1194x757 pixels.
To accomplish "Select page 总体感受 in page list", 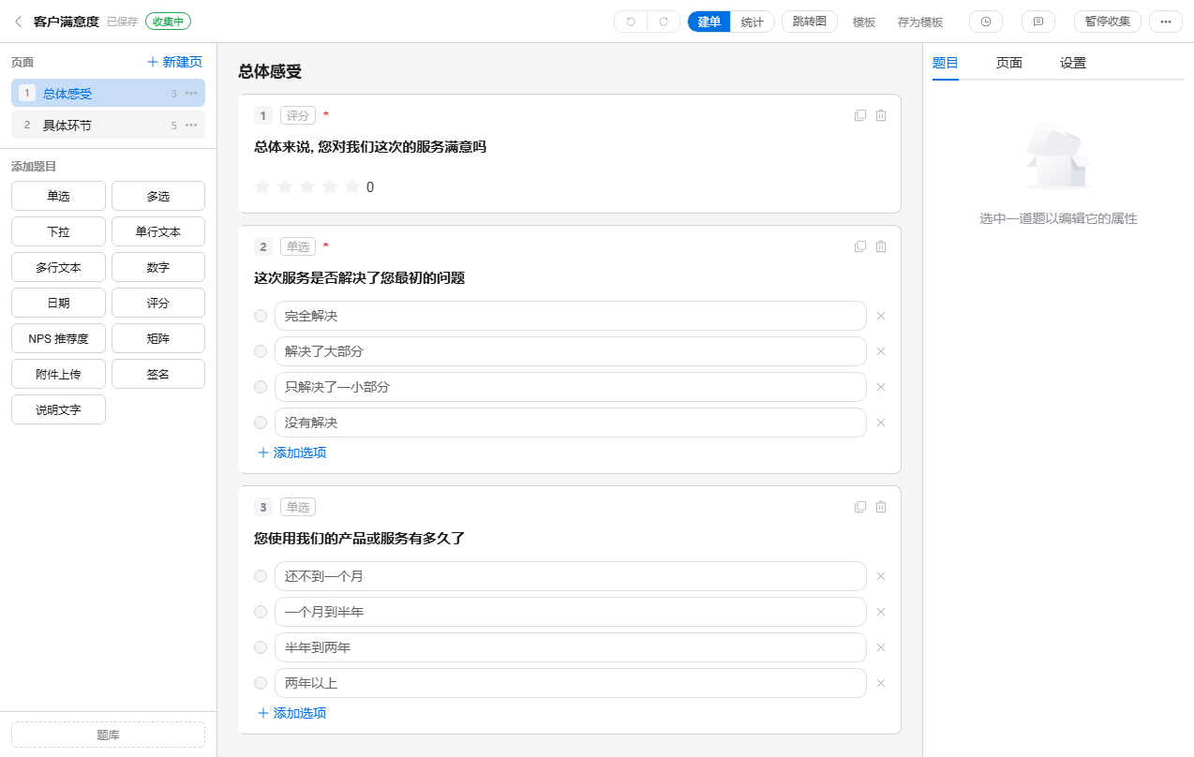I will coord(108,94).
